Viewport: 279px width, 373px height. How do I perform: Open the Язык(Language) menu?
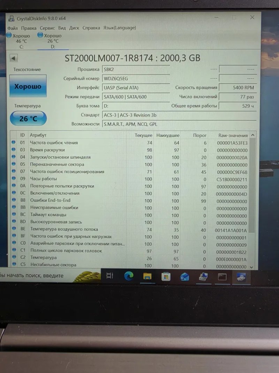[x=120, y=28]
